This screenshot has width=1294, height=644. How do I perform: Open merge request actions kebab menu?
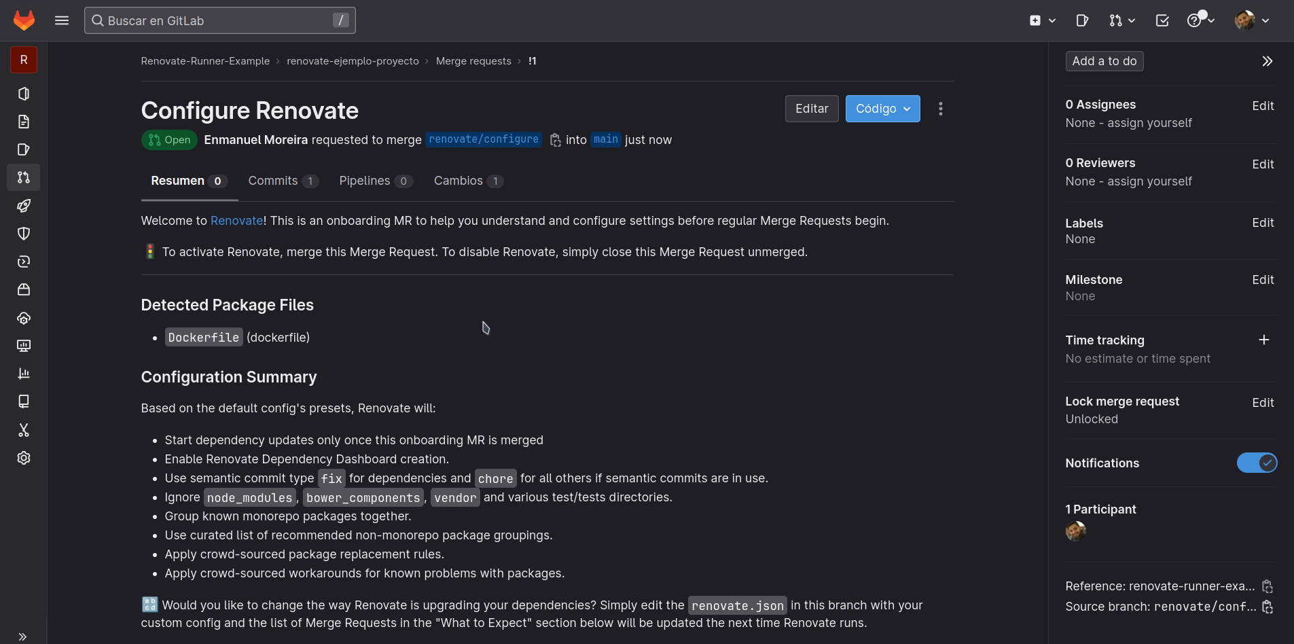click(x=940, y=109)
